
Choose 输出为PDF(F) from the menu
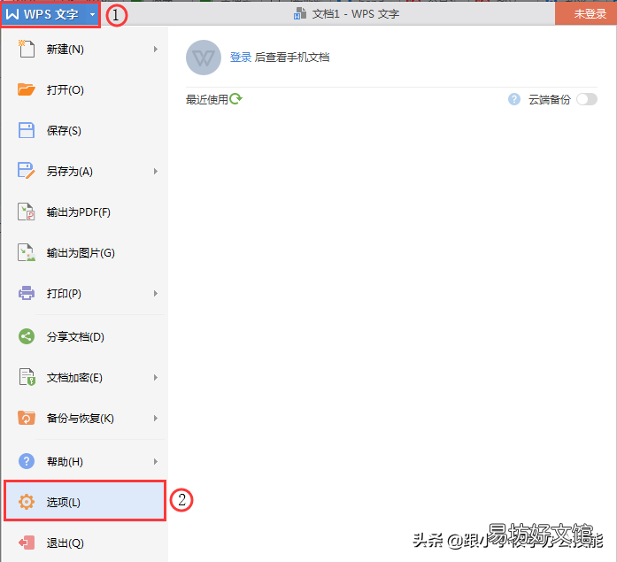[84, 212]
